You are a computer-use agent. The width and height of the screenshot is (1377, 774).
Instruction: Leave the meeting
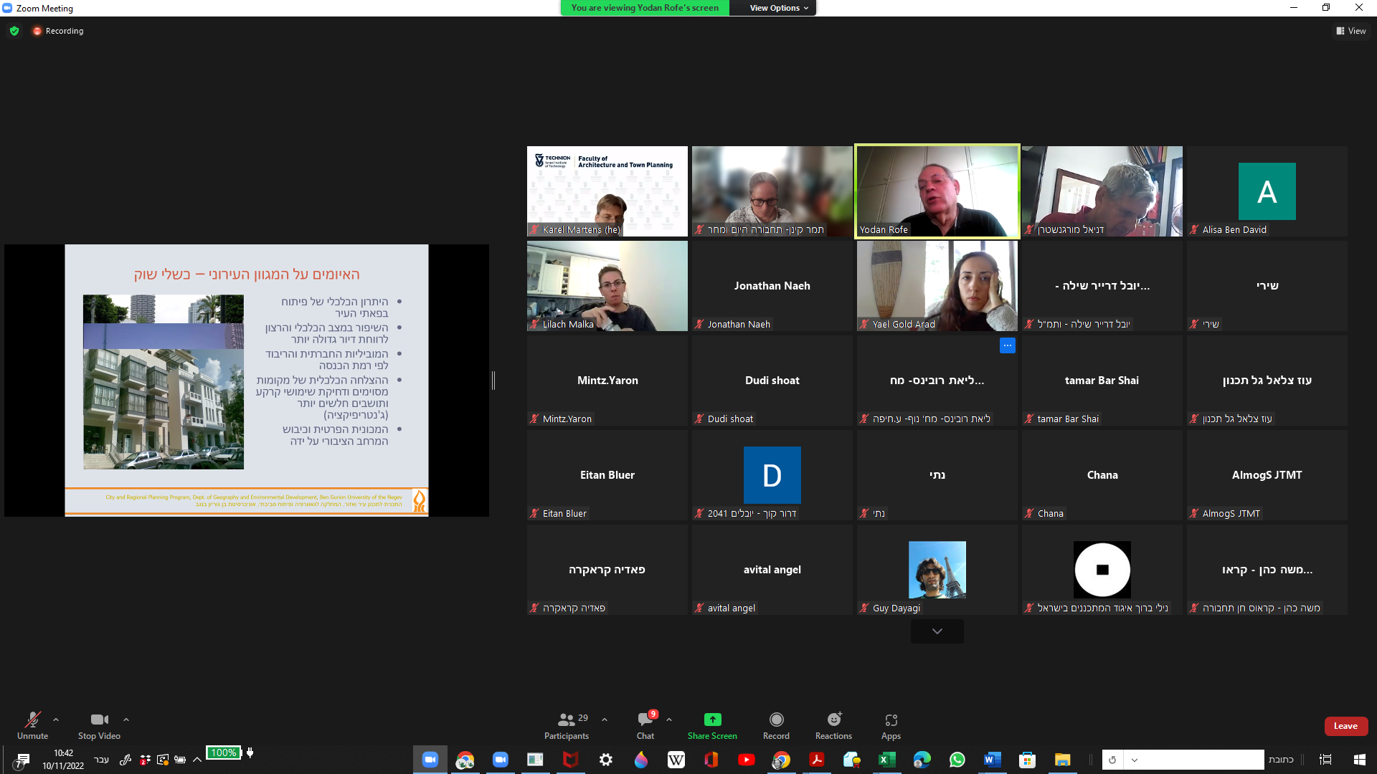1345,726
